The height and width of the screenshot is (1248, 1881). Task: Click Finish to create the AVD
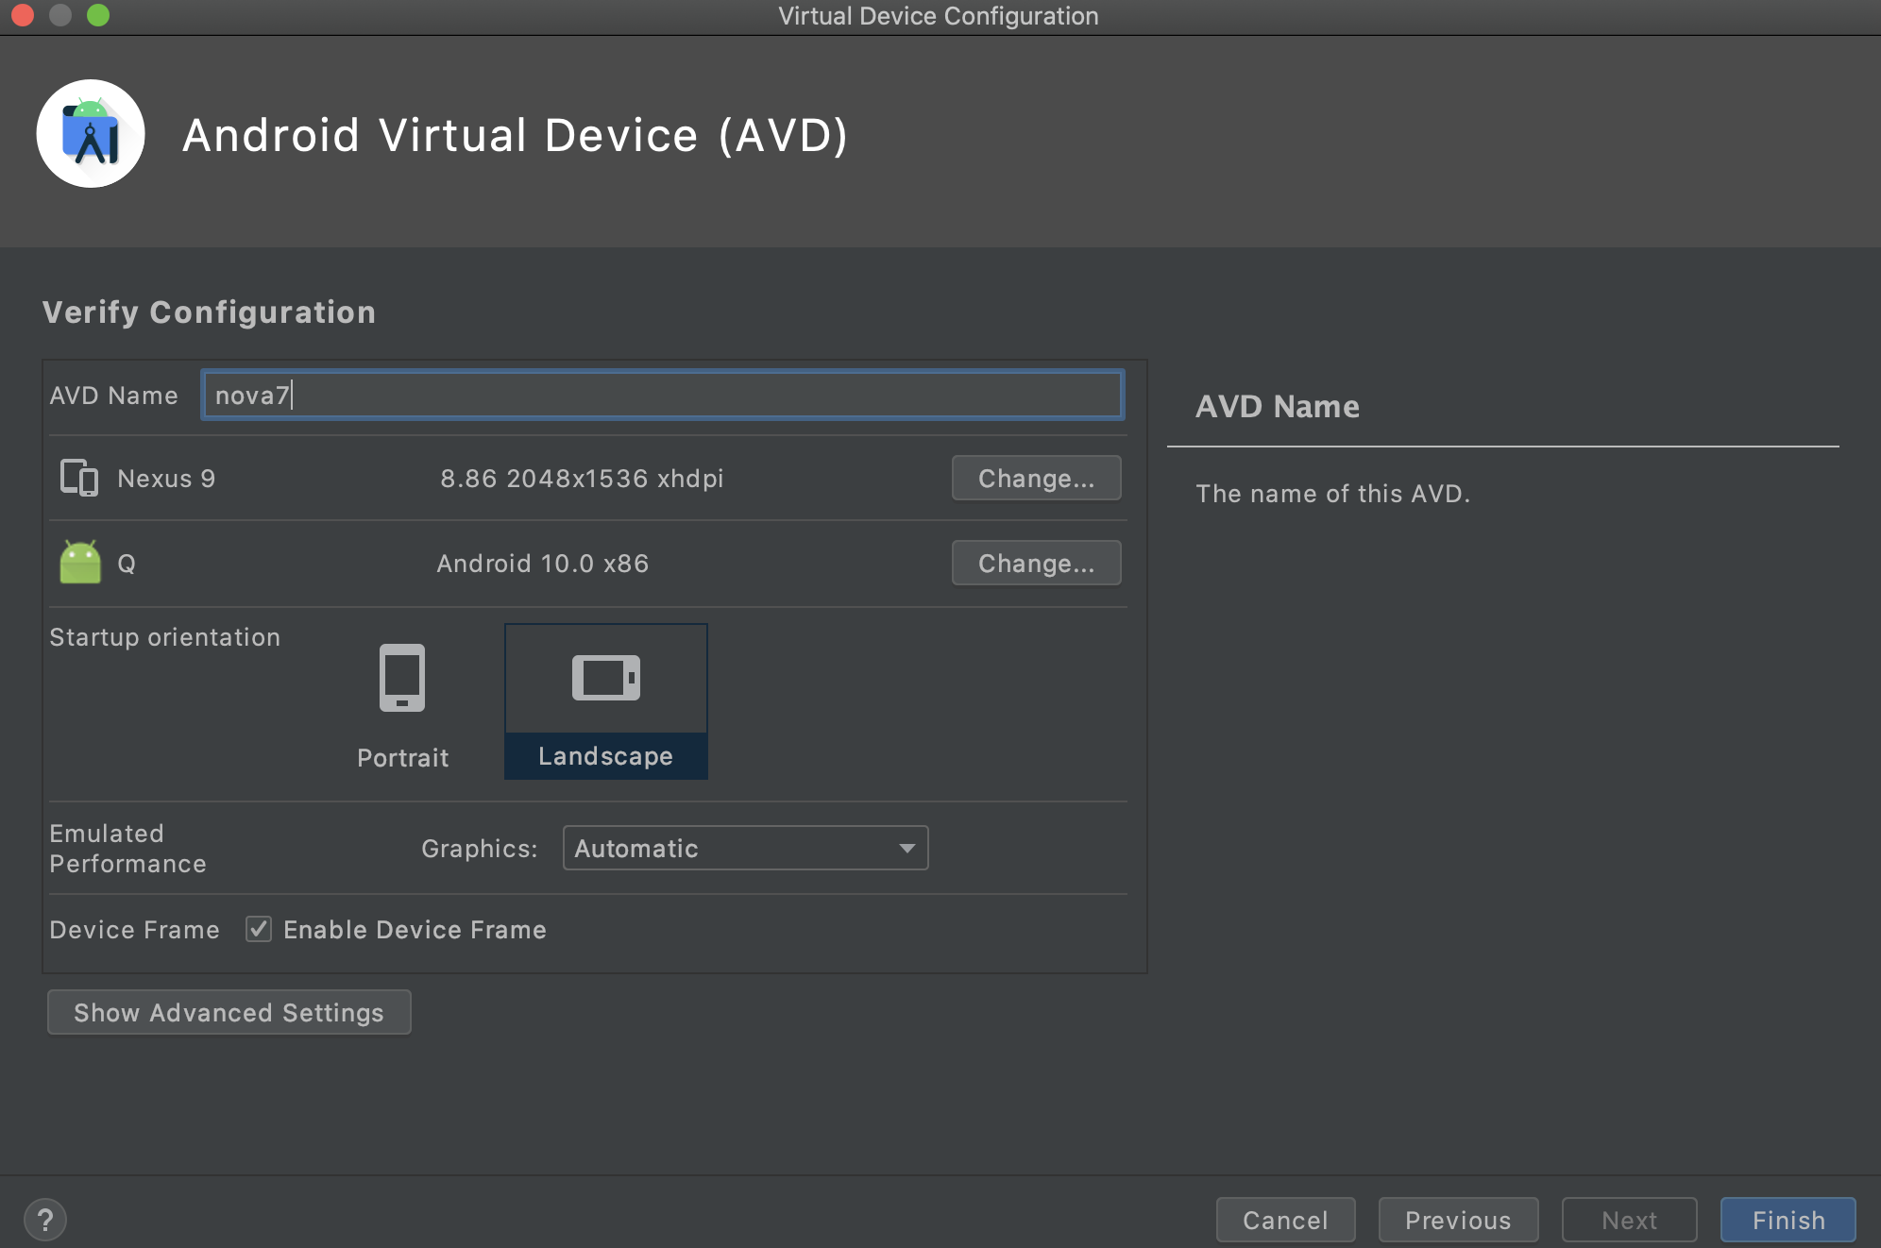[1788, 1220]
